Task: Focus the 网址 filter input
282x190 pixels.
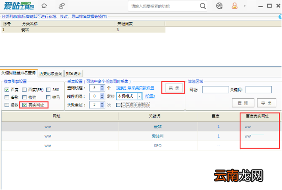Action: click(x=215, y=90)
